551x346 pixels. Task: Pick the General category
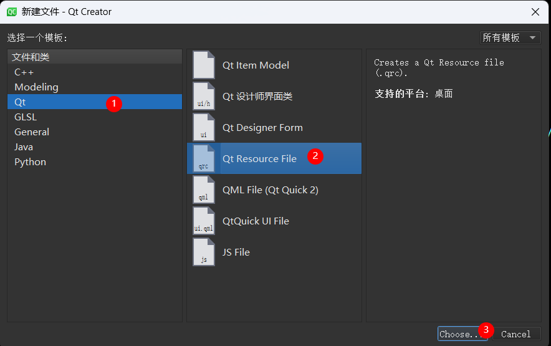(x=32, y=132)
